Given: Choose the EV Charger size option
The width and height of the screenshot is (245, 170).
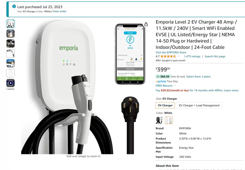Looking at the screenshot, I should [x=165, y=105].
